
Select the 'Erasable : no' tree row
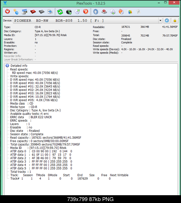[21, 128]
